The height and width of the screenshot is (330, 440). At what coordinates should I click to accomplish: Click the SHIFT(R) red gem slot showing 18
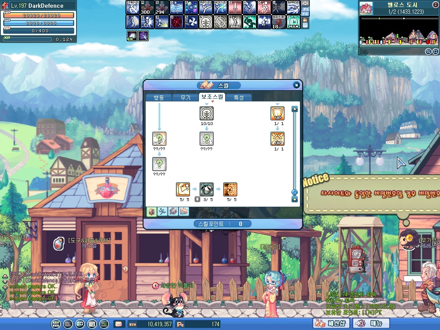pos(278,22)
